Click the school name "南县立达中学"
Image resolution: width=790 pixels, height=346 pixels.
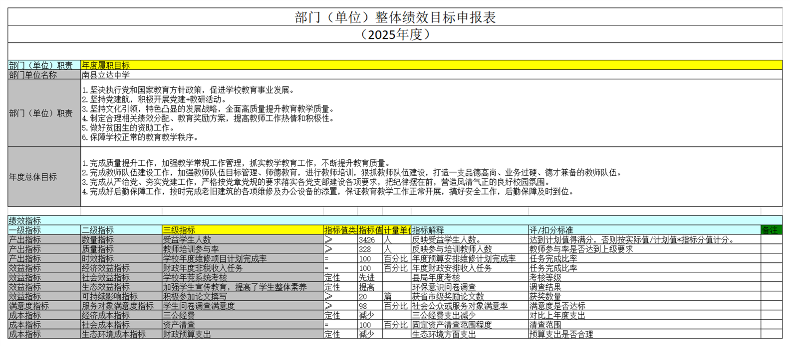point(106,75)
